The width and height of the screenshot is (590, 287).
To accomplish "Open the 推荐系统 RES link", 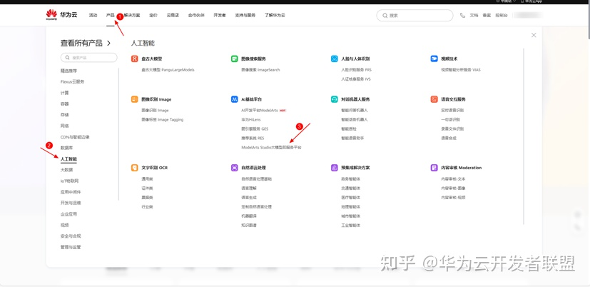I will 253,139.
